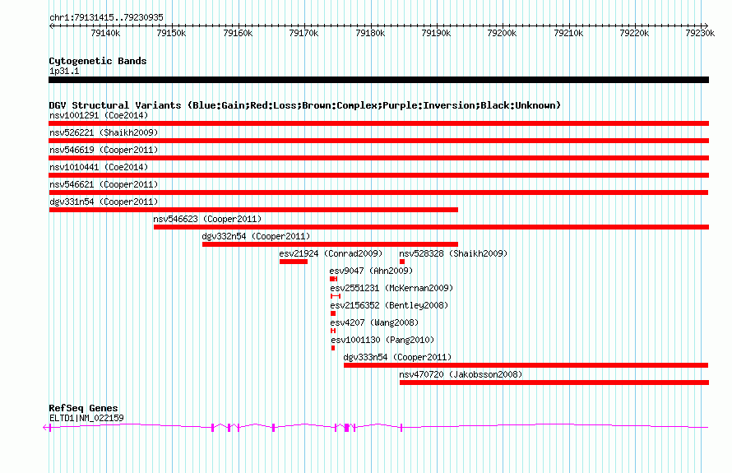Viewport: 732px width, 473px height.
Task: Open the nsv470720 (Jakobsson2008) variant label
Action: [461, 374]
